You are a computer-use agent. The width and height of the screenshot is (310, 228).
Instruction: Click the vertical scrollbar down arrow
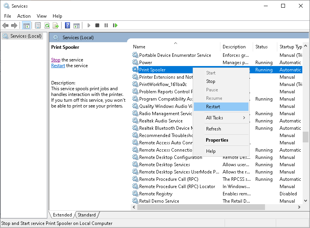306,201
